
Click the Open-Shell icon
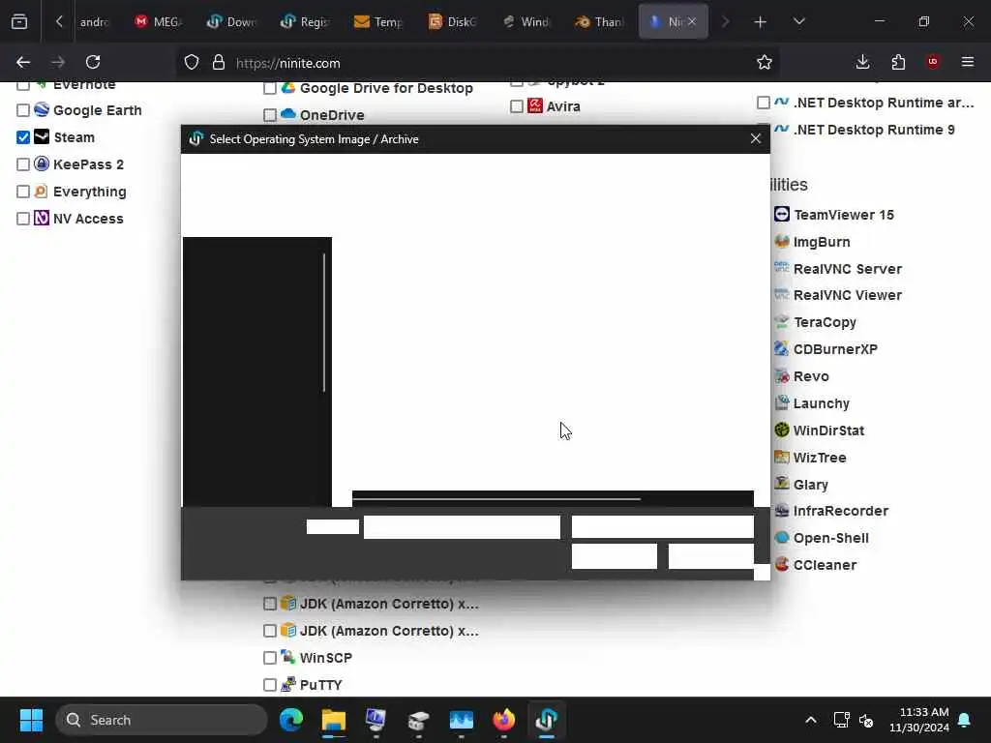[x=782, y=538]
